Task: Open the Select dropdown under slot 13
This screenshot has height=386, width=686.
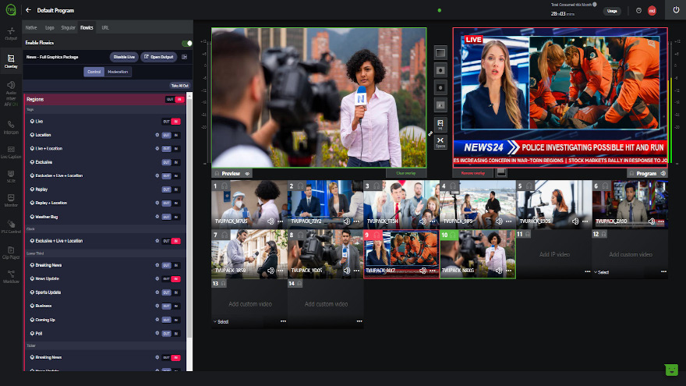Action: [x=221, y=321]
